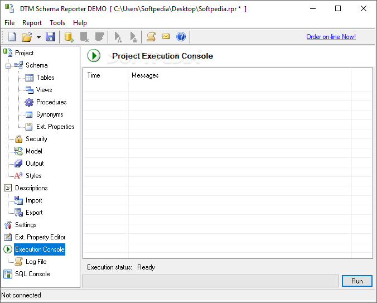The image size is (377, 303).
Task: Click the Disconnect database gray icon
Action: (84, 37)
